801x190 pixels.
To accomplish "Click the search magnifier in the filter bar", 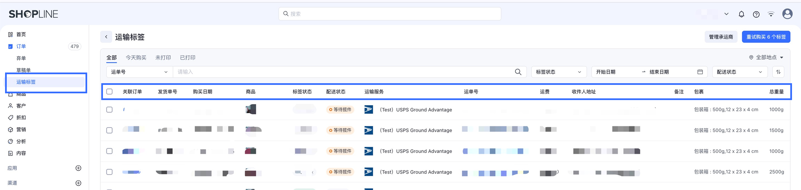I will (x=518, y=72).
